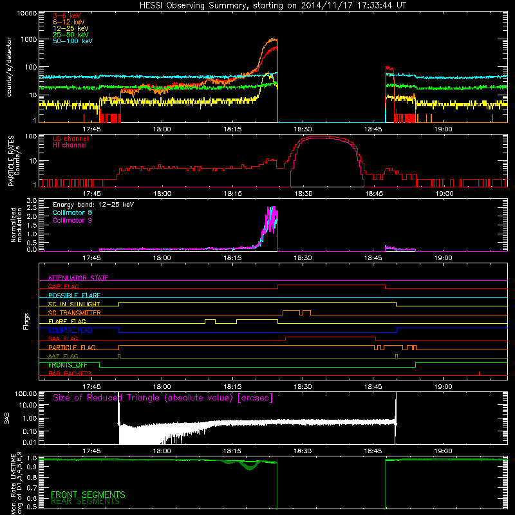Select the orange 6-12 keV legend label
Image resolution: width=515 pixels, height=515 pixels.
[x=69, y=22]
